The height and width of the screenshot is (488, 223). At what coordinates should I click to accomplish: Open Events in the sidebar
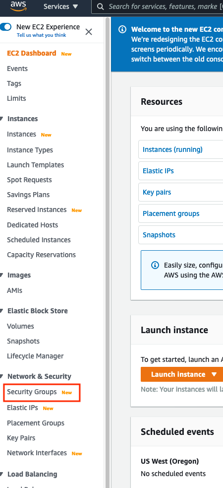coord(17,69)
